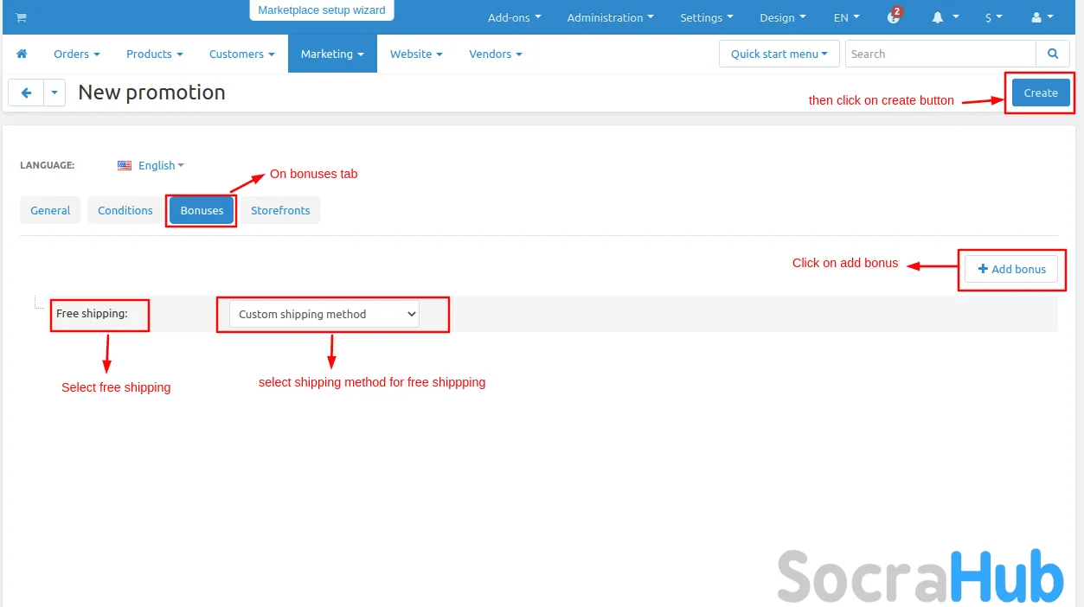
Task: Open the Custom shipping method dropdown
Action: tap(324, 314)
